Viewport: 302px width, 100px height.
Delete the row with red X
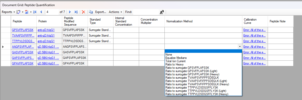[84, 12]
